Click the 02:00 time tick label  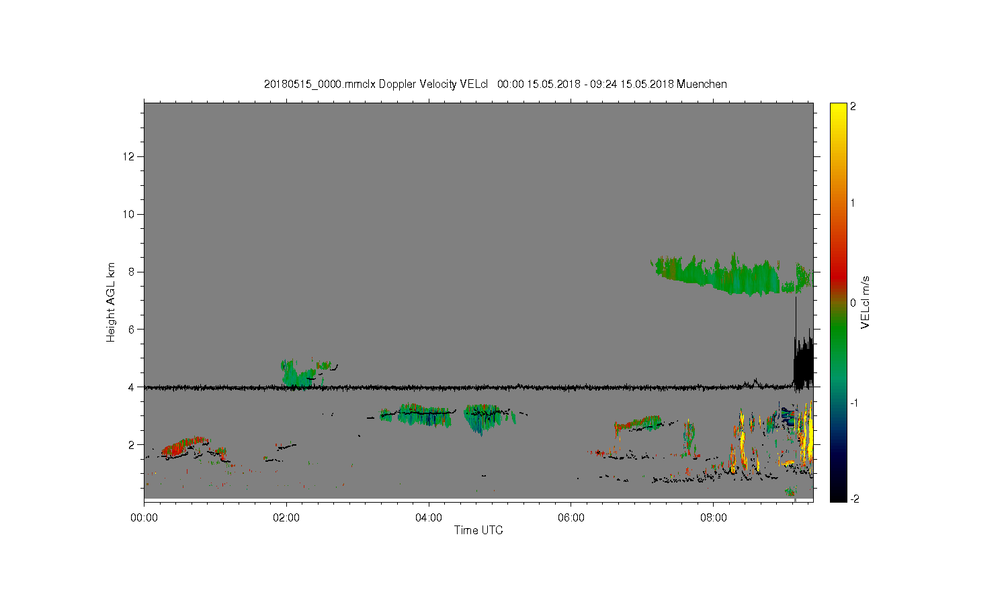pos(286,517)
